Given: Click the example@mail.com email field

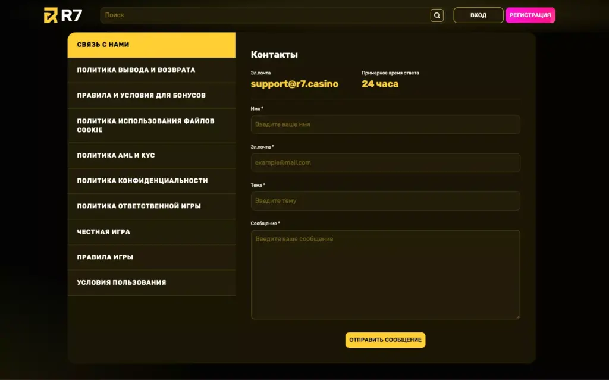Looking at the screenshot, I should coord(385,162).
